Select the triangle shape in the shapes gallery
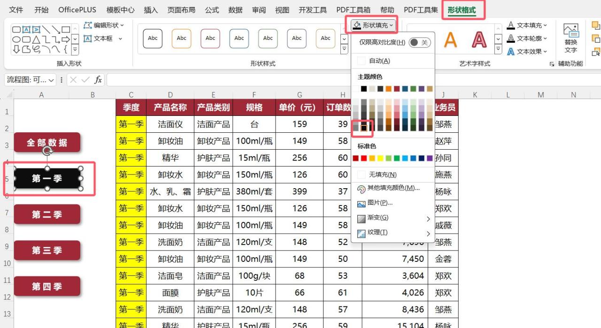The width and height of the screenshot is (601, 328). pos(36,39)
